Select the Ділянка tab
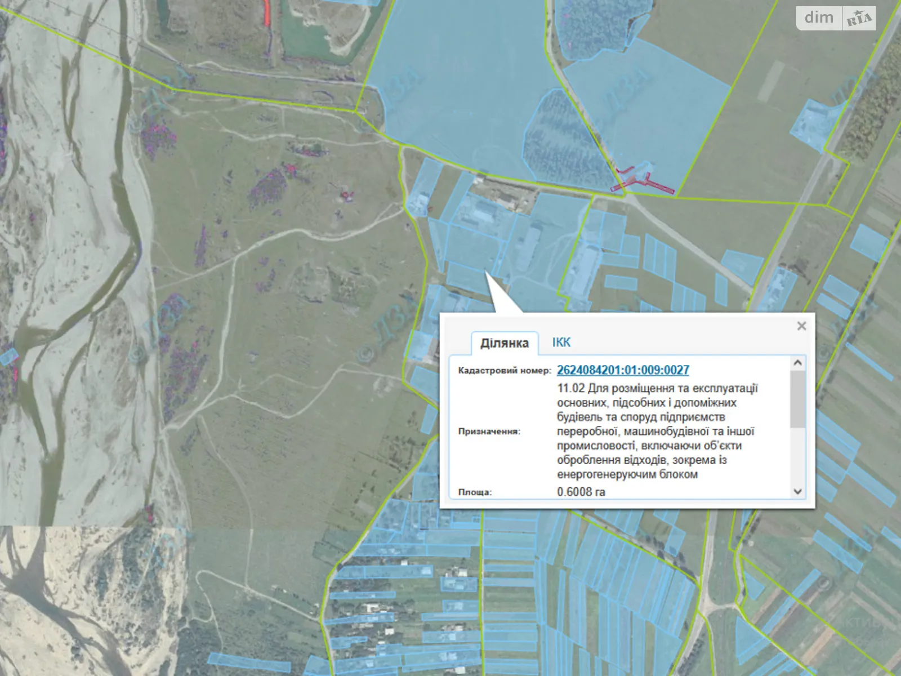901x676 pixels. (504, 343)
